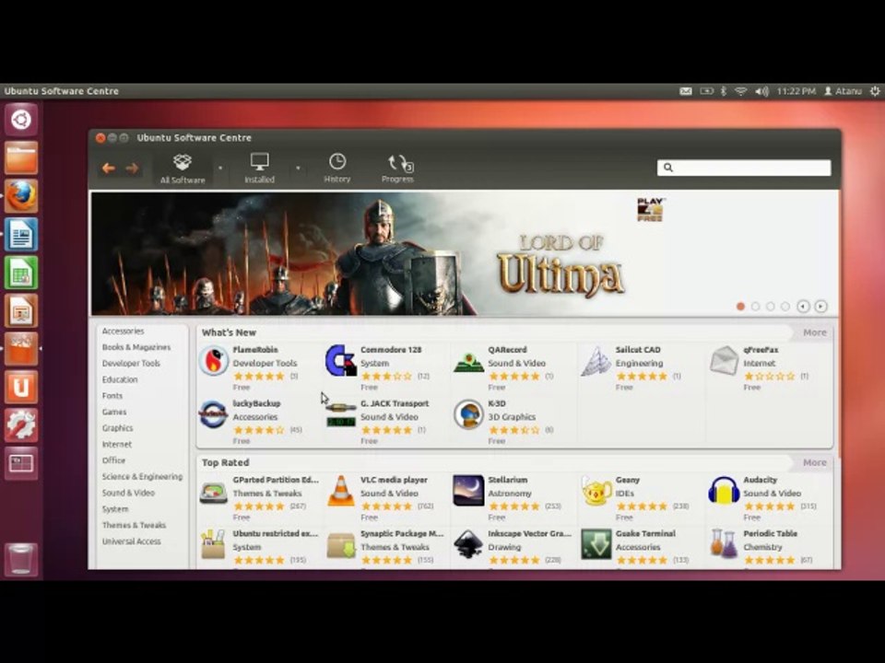The height and width of the screenshot is (663, 885).
Task: Browse the Office category
Action: tap(113, 460)
